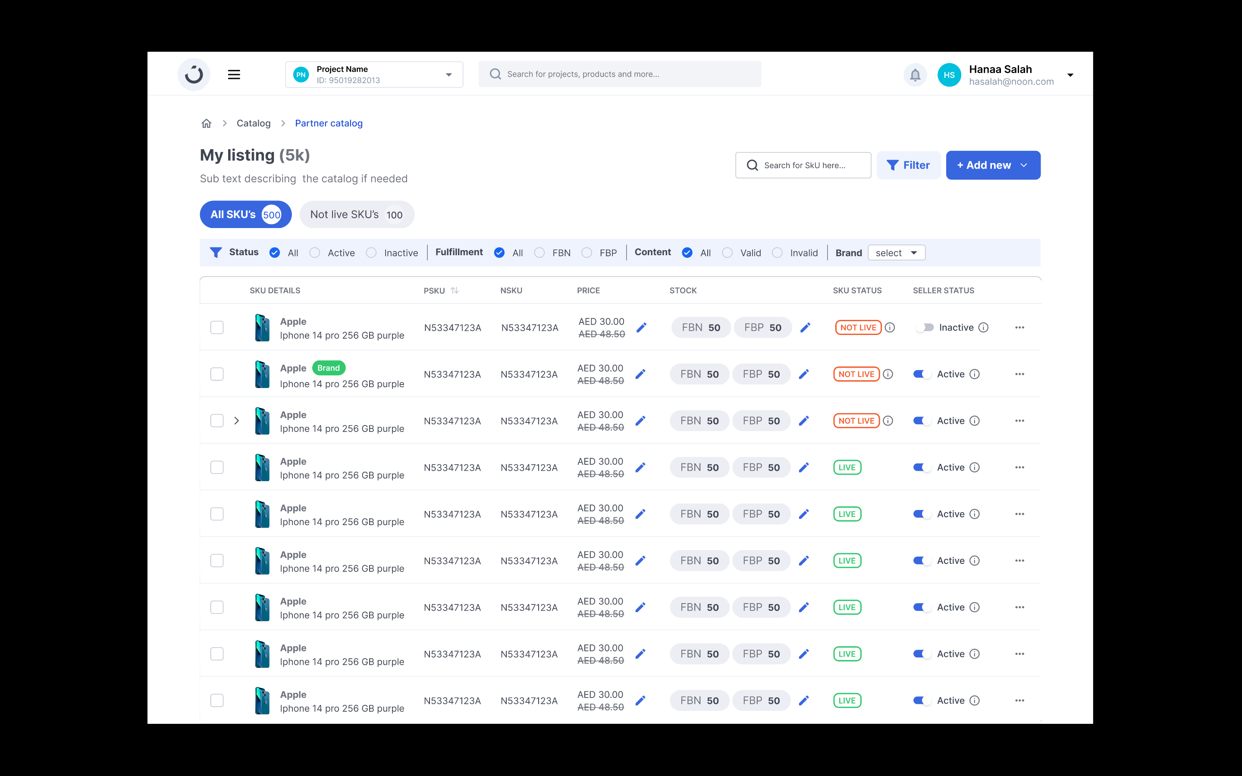Edit stock values on the first row

805,327
